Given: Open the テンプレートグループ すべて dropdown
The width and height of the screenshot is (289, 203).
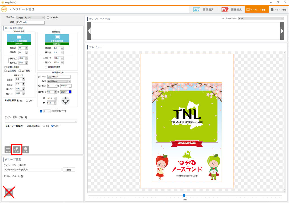Looking at the screenshot, I should [x=261, y=18].
